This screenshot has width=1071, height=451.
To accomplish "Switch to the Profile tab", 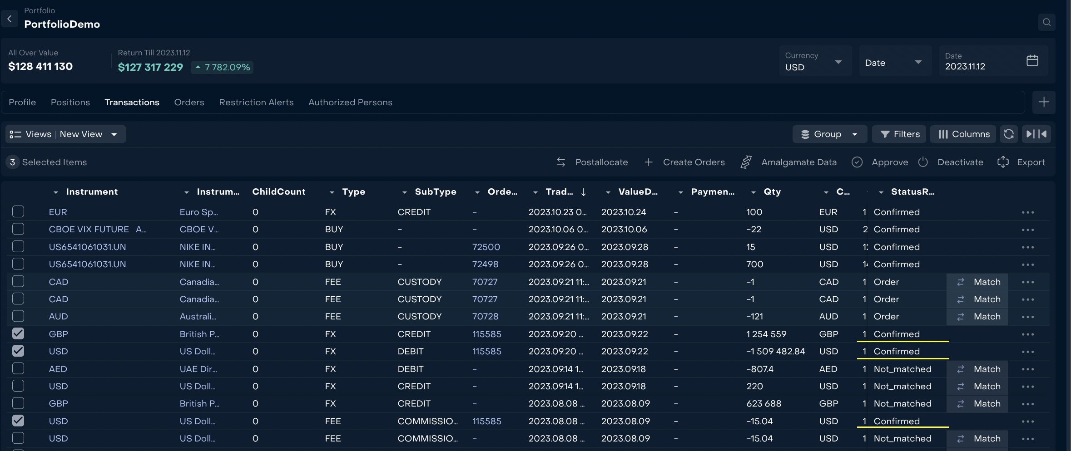I will (22, 102).
